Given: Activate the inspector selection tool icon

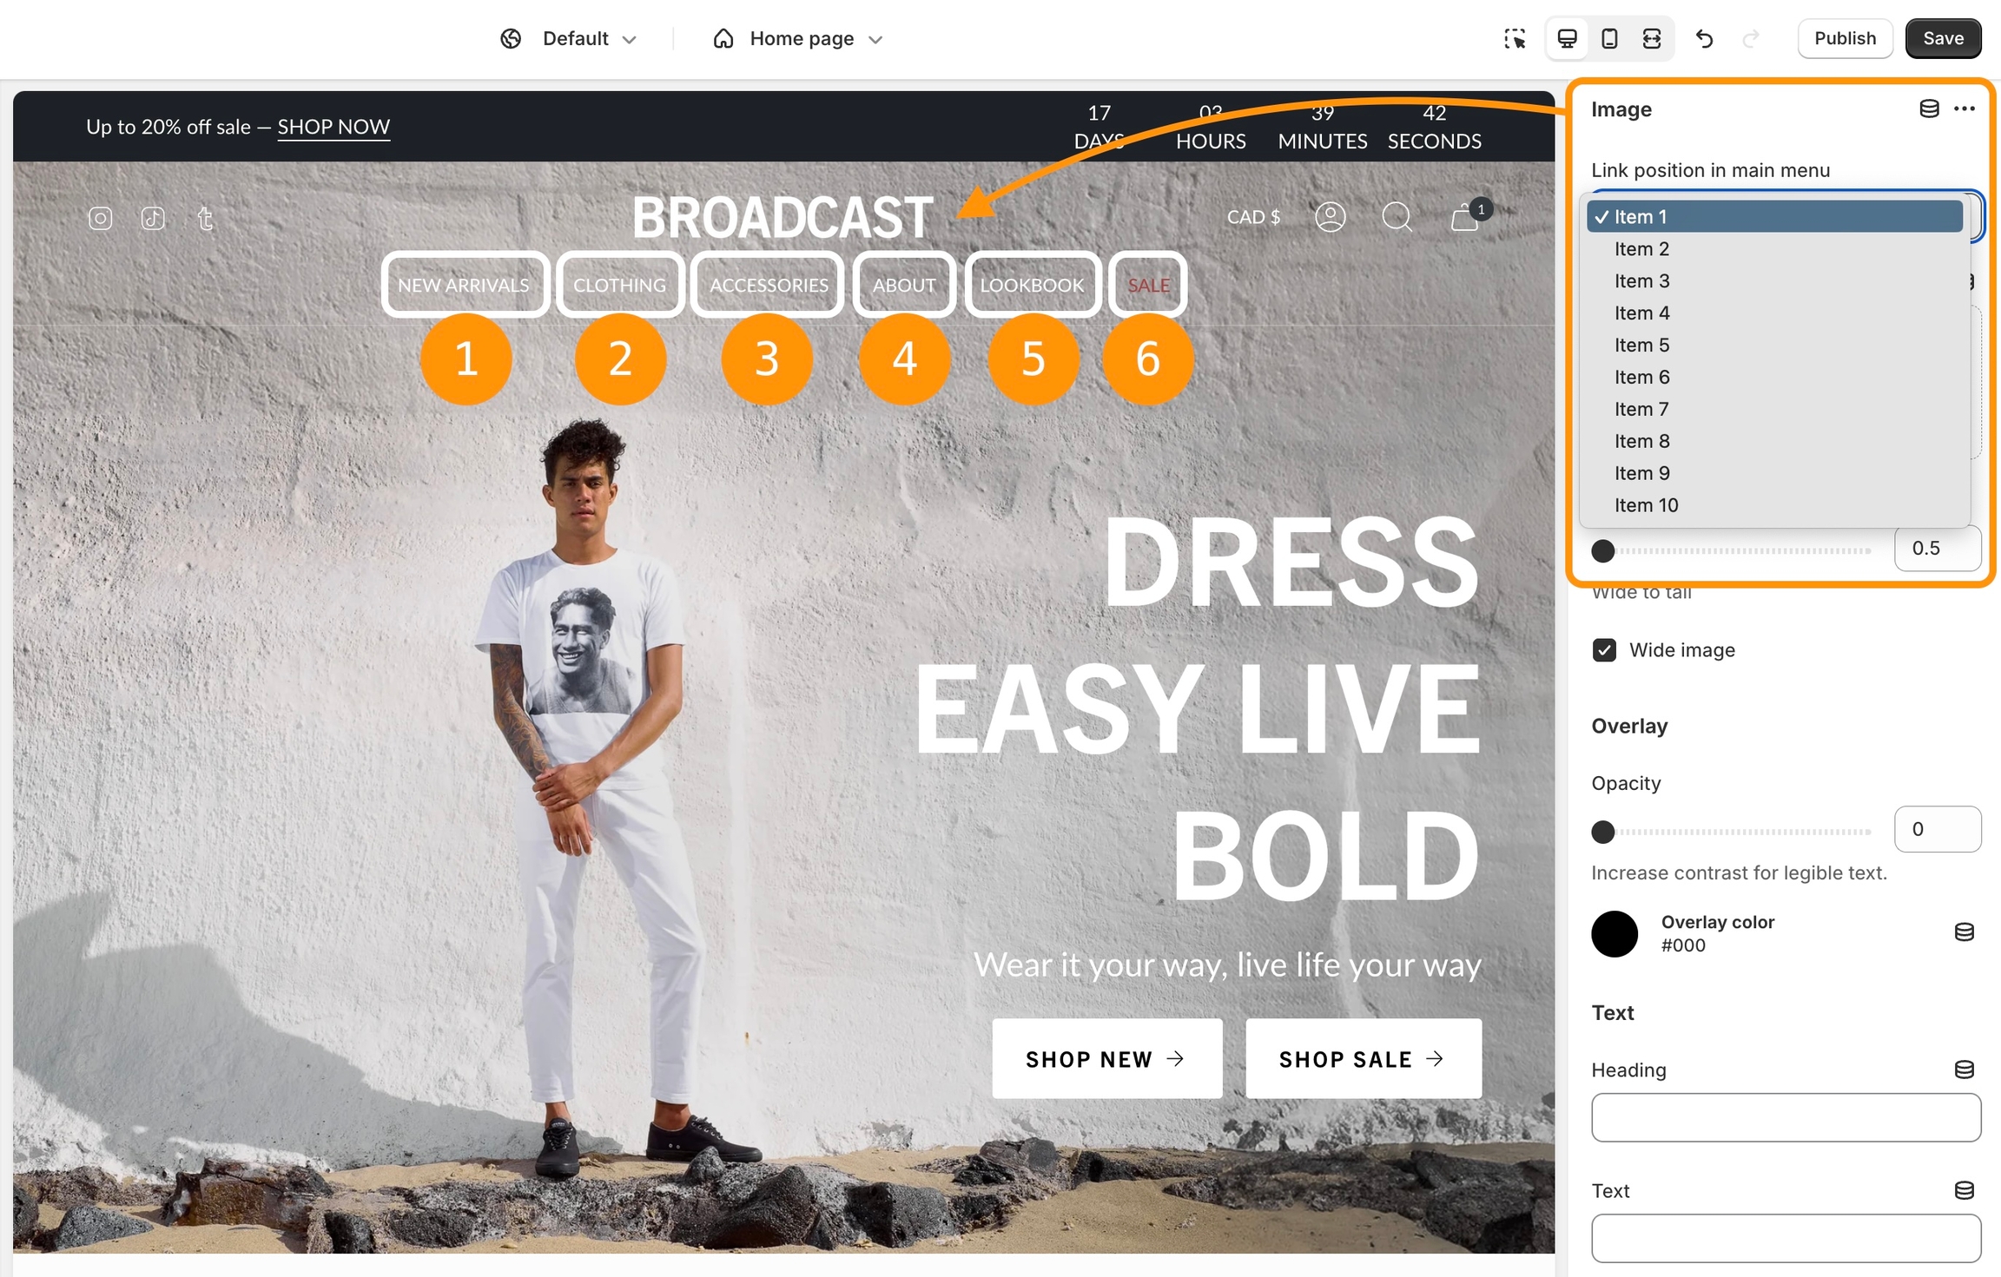Looking at the screenshot, I should (x=1515, y=38).
